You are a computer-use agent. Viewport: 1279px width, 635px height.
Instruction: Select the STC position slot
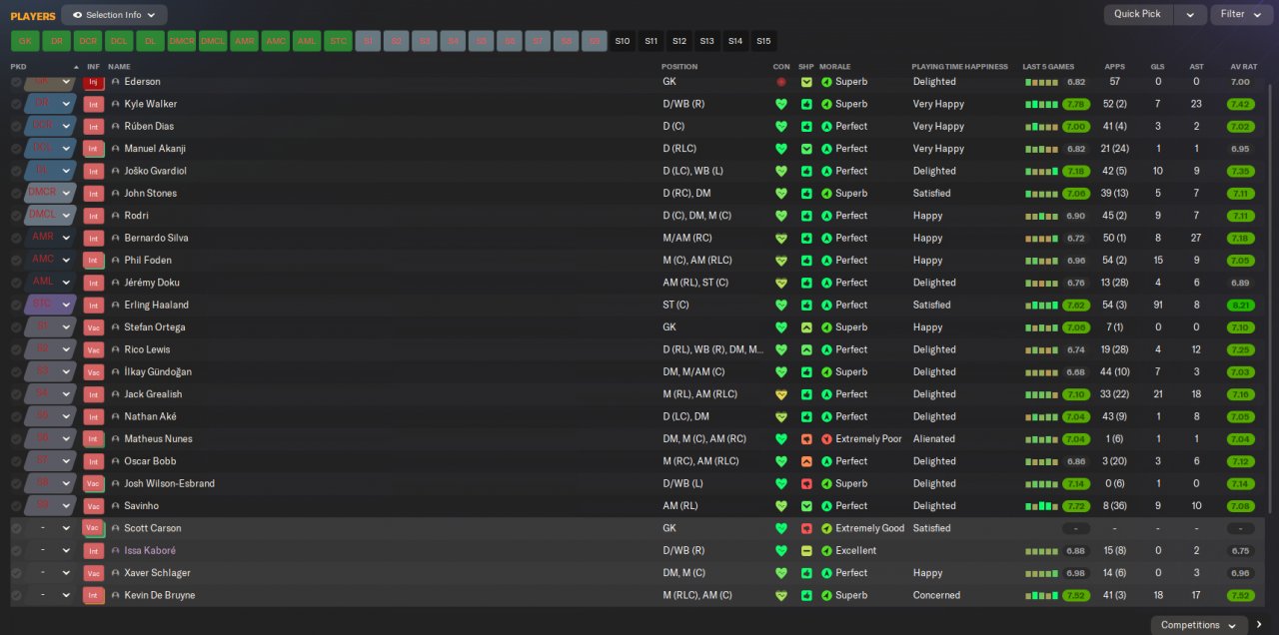tap(338, 41)
